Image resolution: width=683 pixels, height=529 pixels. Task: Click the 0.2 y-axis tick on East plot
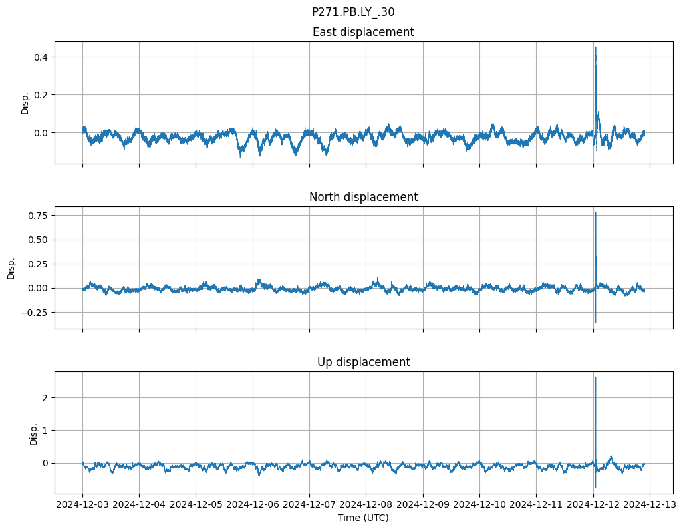coord(41,95)
